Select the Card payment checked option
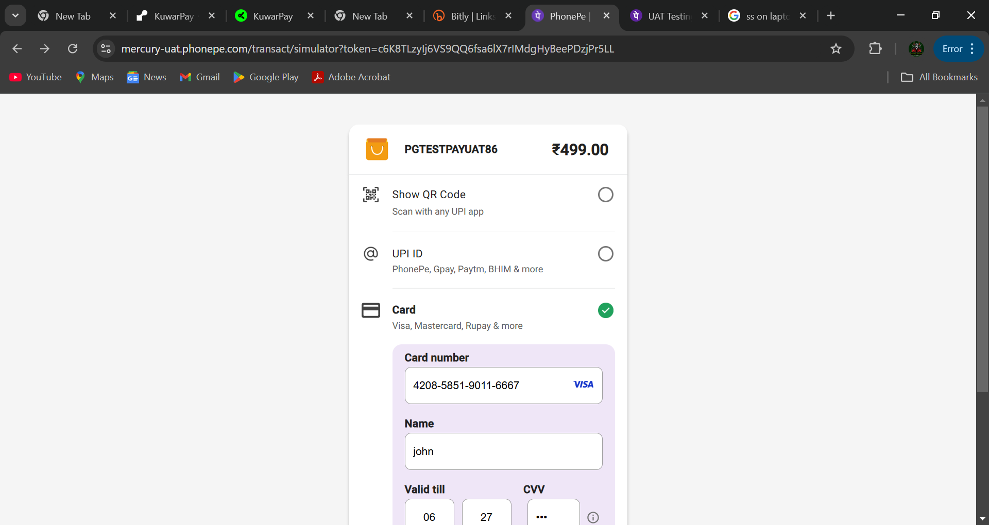This screenshot has height=525, width=989. click(605, 310)
